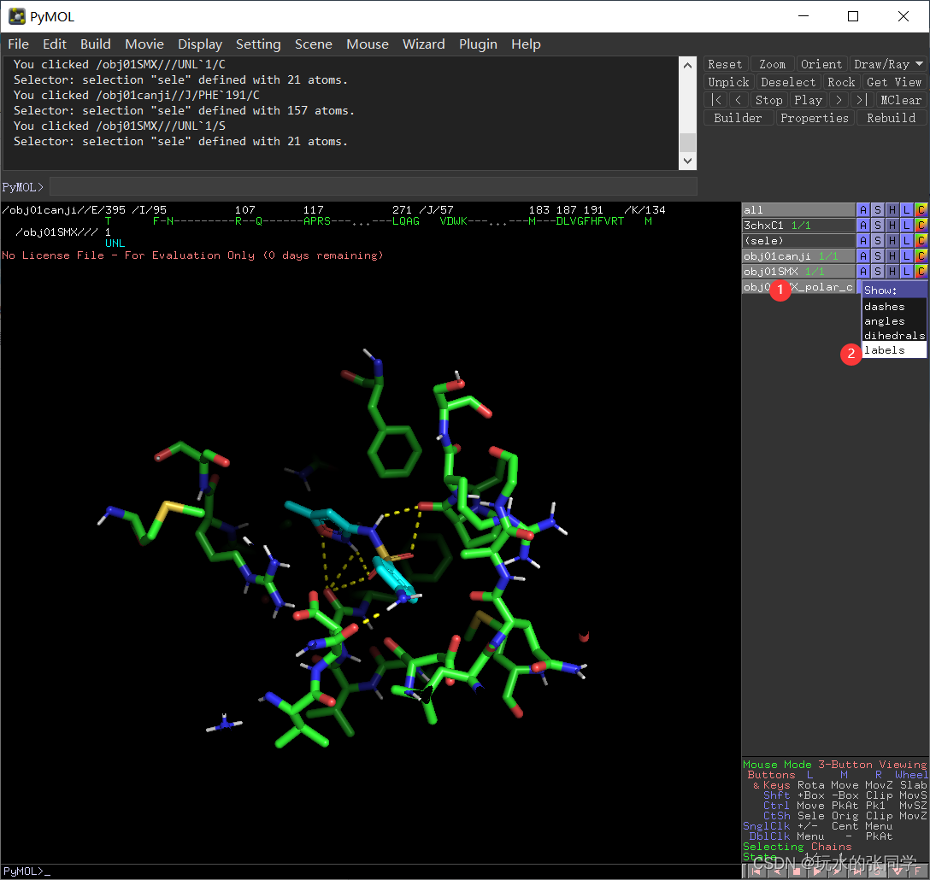The image size is (930, 880).
Task: Jump to last frame in top controls
Action: (862, 100)
